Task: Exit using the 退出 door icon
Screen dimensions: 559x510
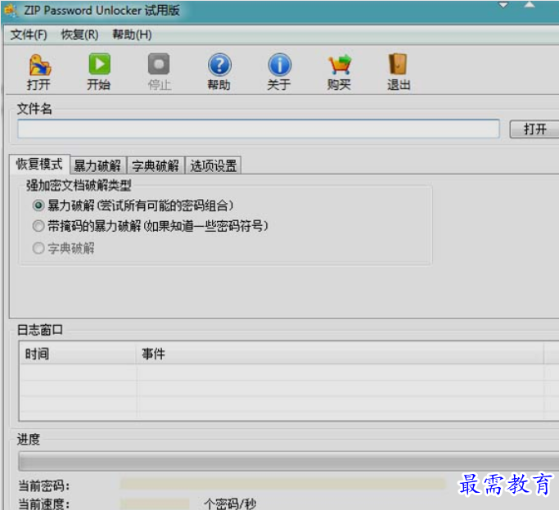Action: click(x=398, y=65)
